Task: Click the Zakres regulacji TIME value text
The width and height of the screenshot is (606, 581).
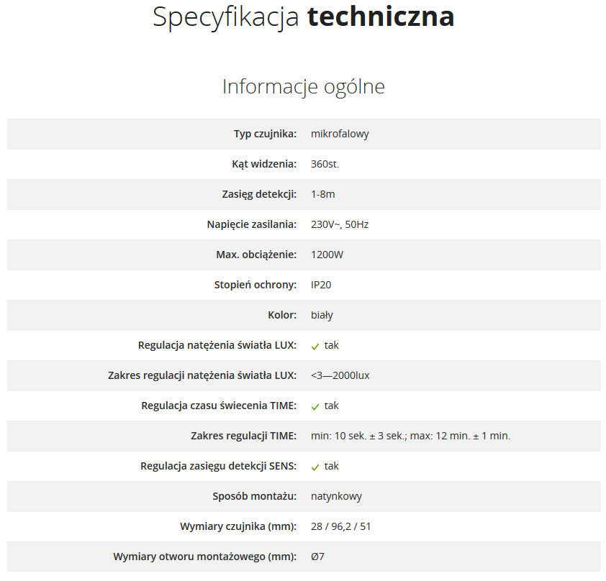Action: [410, 436]
